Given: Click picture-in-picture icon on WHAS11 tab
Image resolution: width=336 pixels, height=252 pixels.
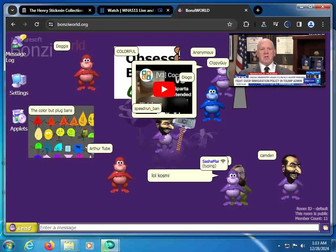Looking at the screenshot, I should point(160,10).
